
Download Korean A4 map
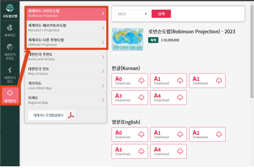tap(168, 98)
